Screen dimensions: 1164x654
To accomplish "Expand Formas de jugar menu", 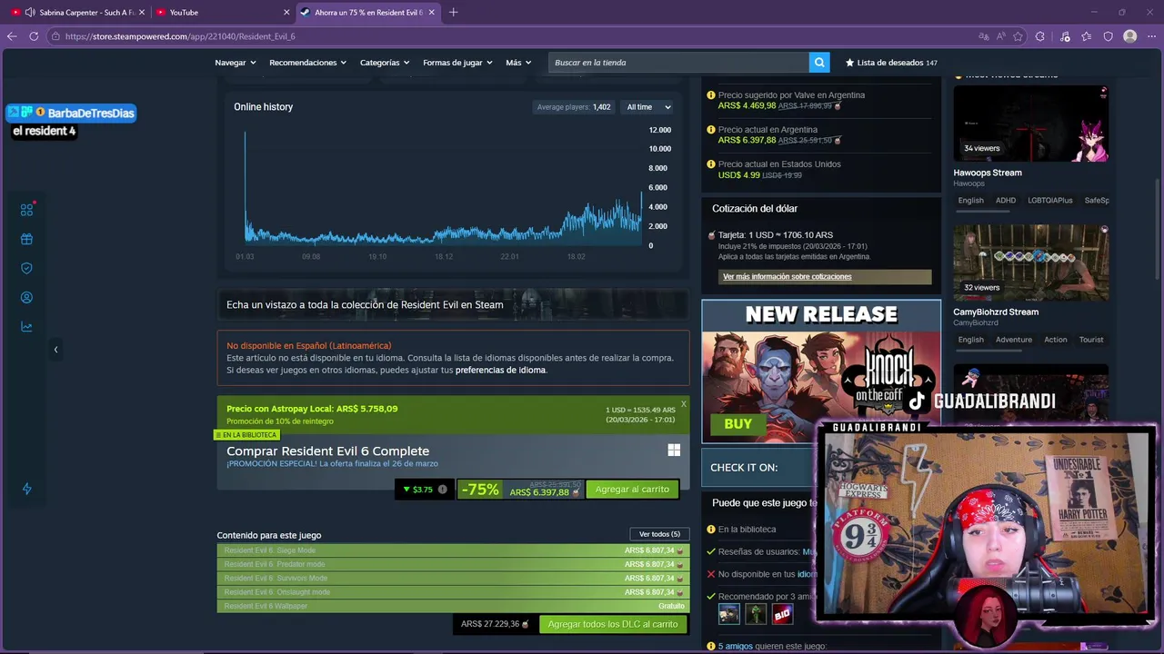I will pyautogui.click(x=457, y=63).
